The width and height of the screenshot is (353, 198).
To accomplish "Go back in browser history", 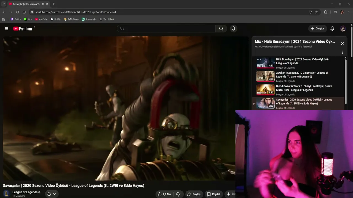I will point(4,12).
